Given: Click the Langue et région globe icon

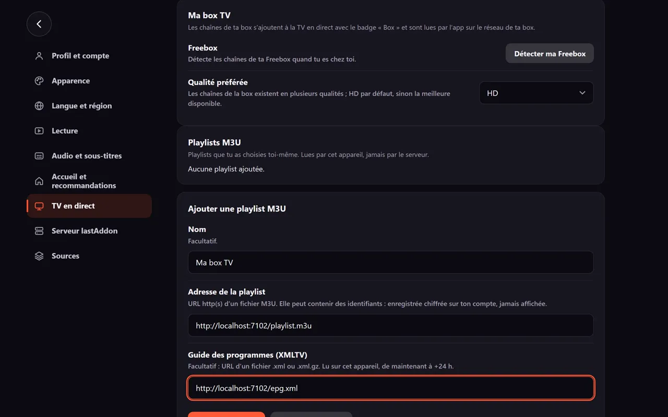Looking at the screenshot, I should click(39, 106).
